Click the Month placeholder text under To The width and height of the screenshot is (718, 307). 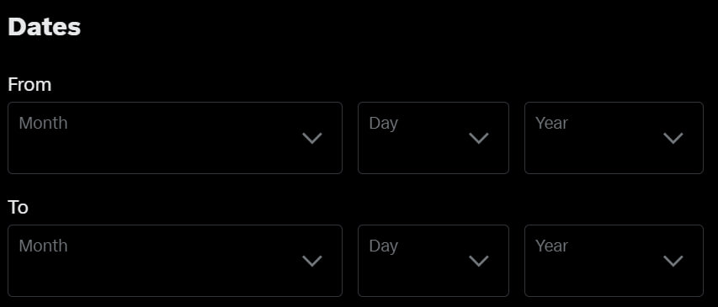point(43,246)
